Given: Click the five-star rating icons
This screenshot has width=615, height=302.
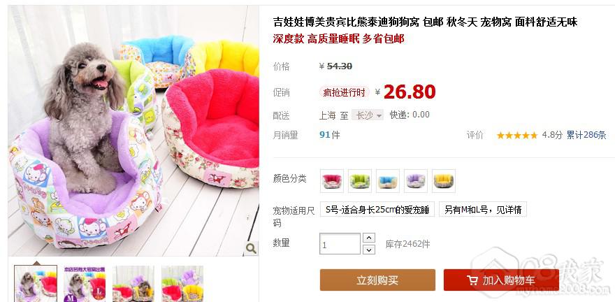Looking at the screenshot, I should [517, 136].
